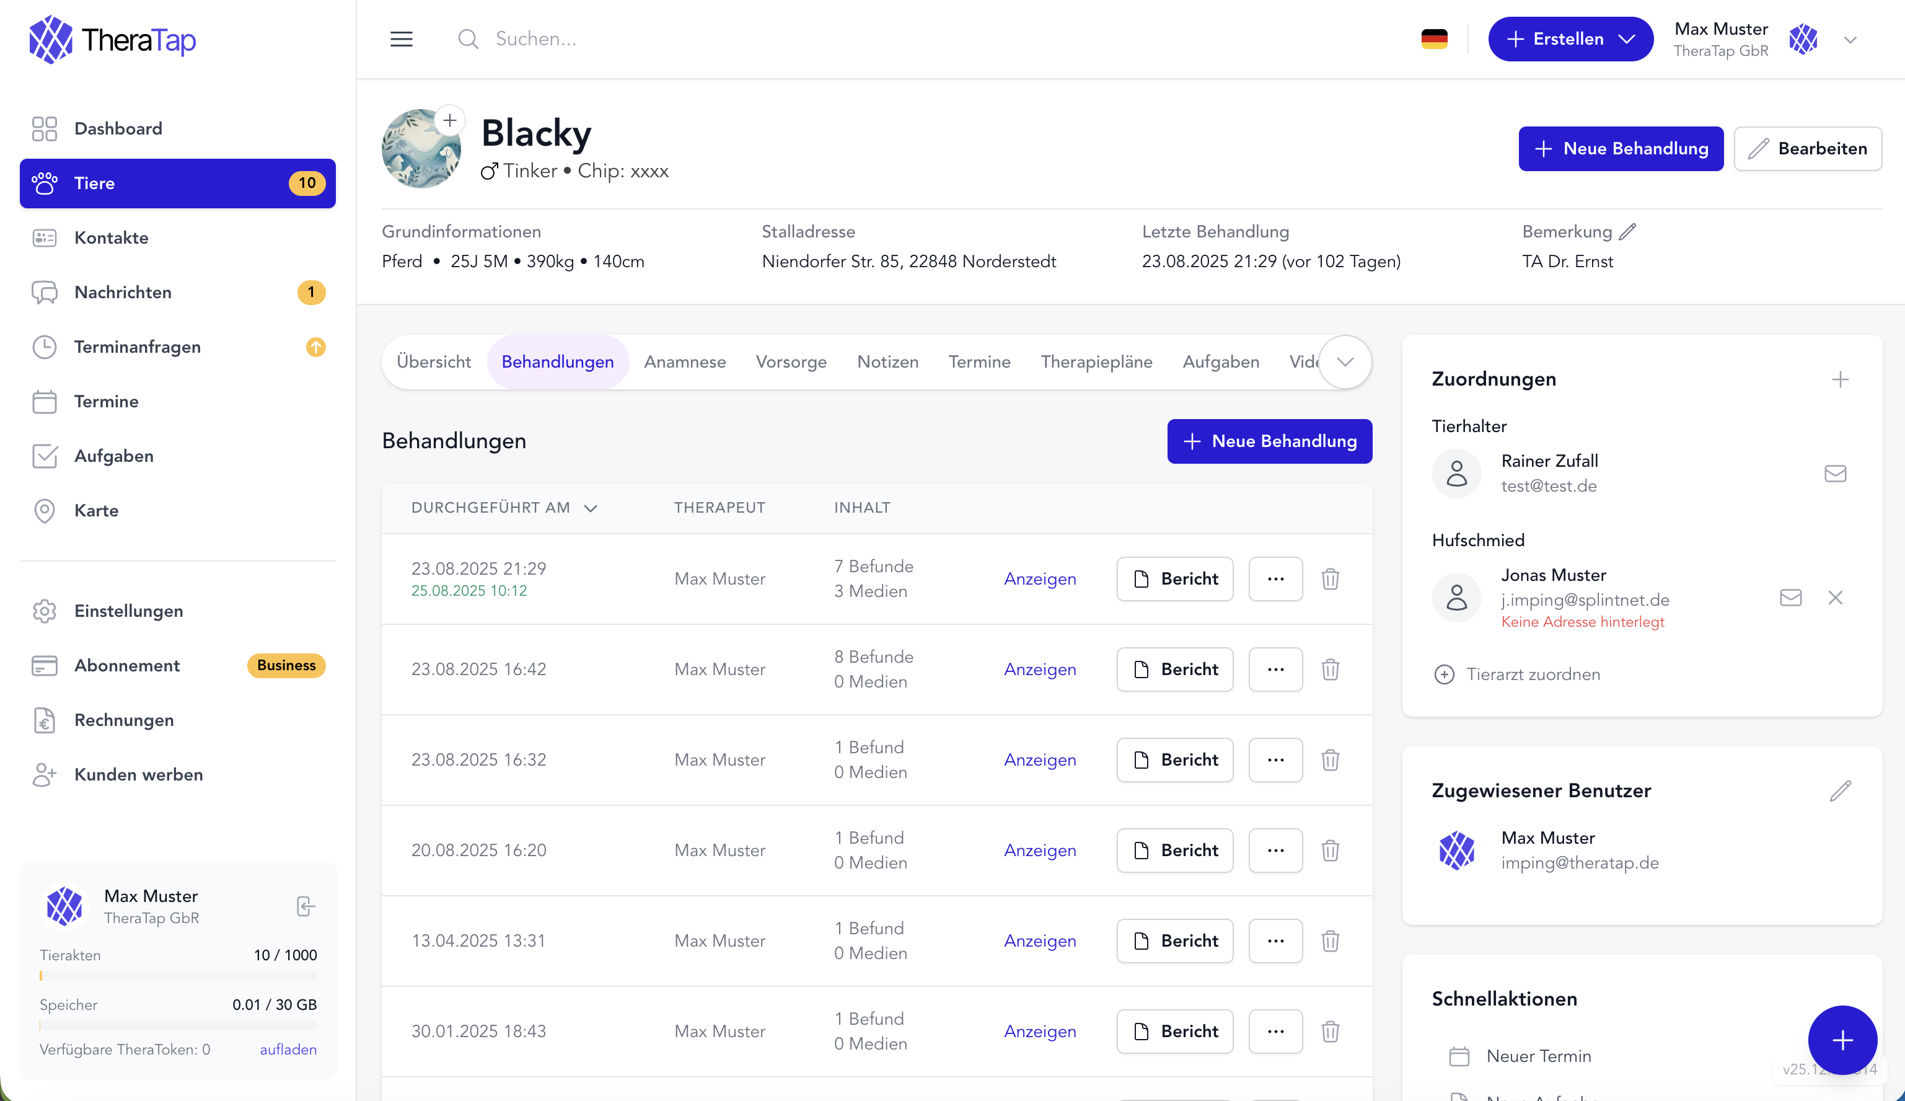Remove Jonas Muster as Hufschmied
The height and width of the screenshot is (1101, 1905).
[x=1836, y=598]
